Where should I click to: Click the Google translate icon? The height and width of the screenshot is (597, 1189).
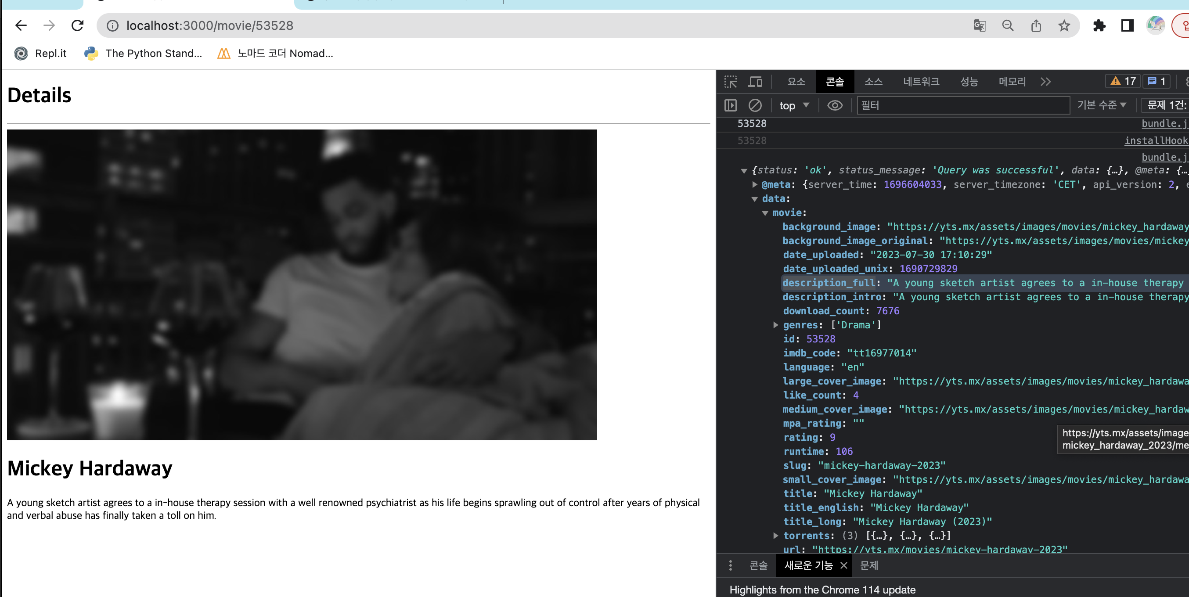(980, 25)
